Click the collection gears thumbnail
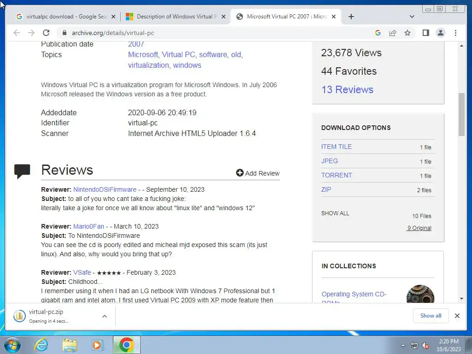Viewport: 472px width, 354px height. [x=420, y=294]
